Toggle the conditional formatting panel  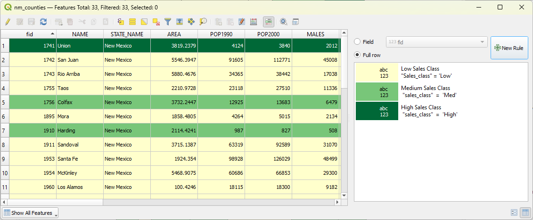pyautogui.click(x=269, y=22)
